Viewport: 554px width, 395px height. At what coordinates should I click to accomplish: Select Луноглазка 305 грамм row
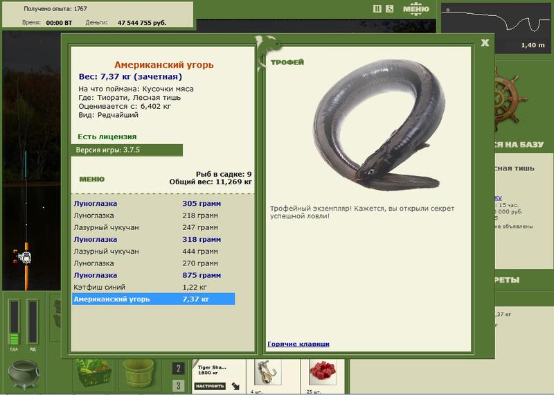153,203
